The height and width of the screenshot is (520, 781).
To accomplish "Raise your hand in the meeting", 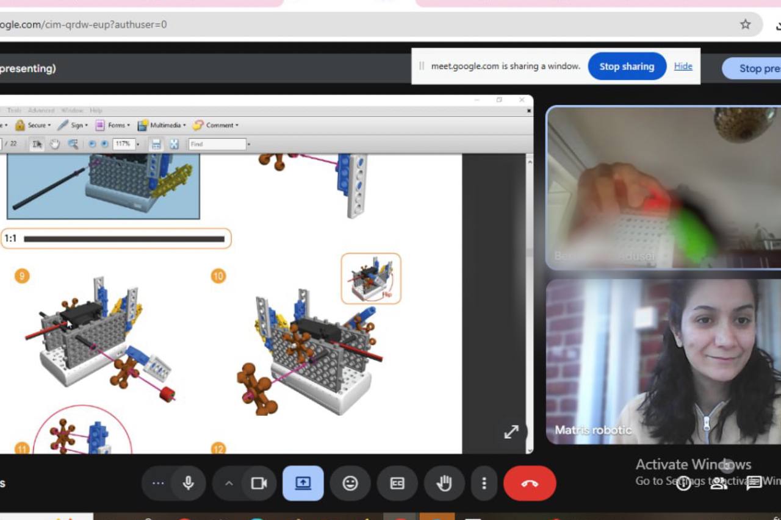I will click(445, 483).
